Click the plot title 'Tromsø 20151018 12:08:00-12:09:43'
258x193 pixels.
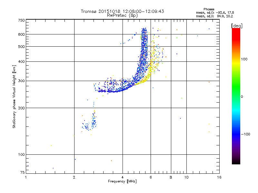tap(123, 11)
